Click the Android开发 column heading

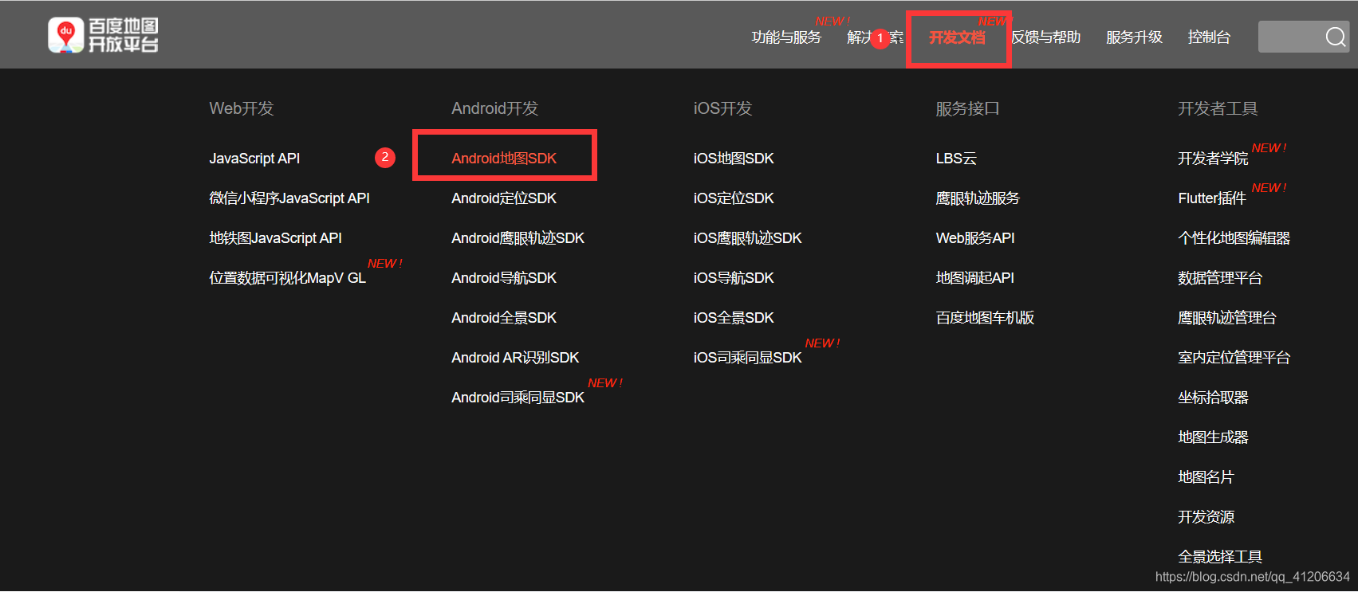(x=495, y=108)
